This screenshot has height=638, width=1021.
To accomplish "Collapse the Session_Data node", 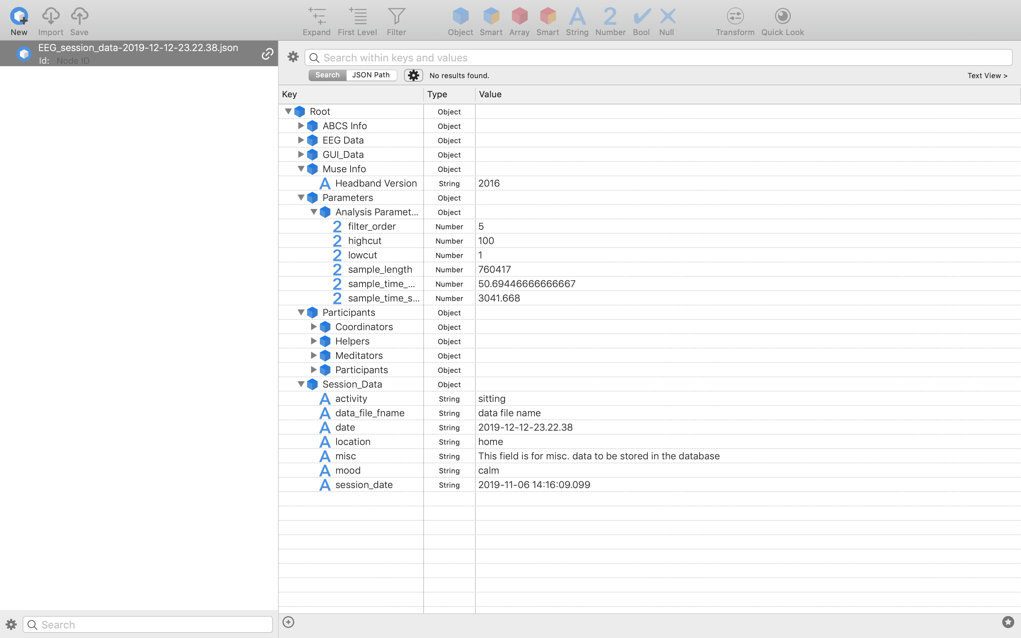I will [x=301, y=384].
